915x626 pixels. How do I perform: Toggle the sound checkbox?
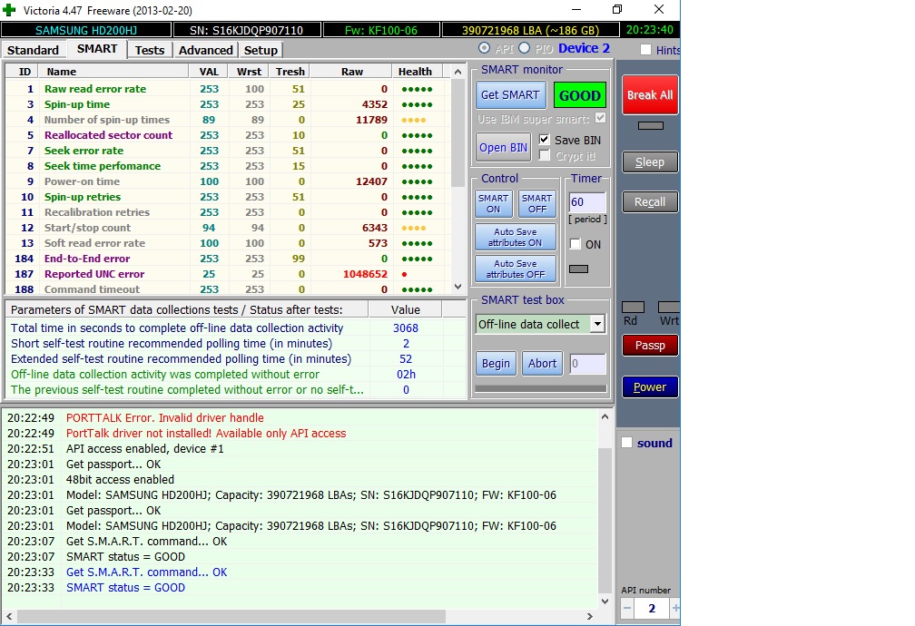point(627,443)
